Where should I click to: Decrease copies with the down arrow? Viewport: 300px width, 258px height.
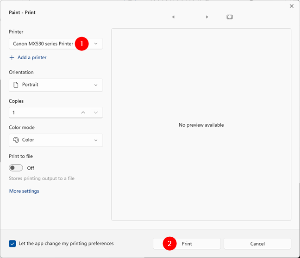pyautogui.click(x=96, y=112)
